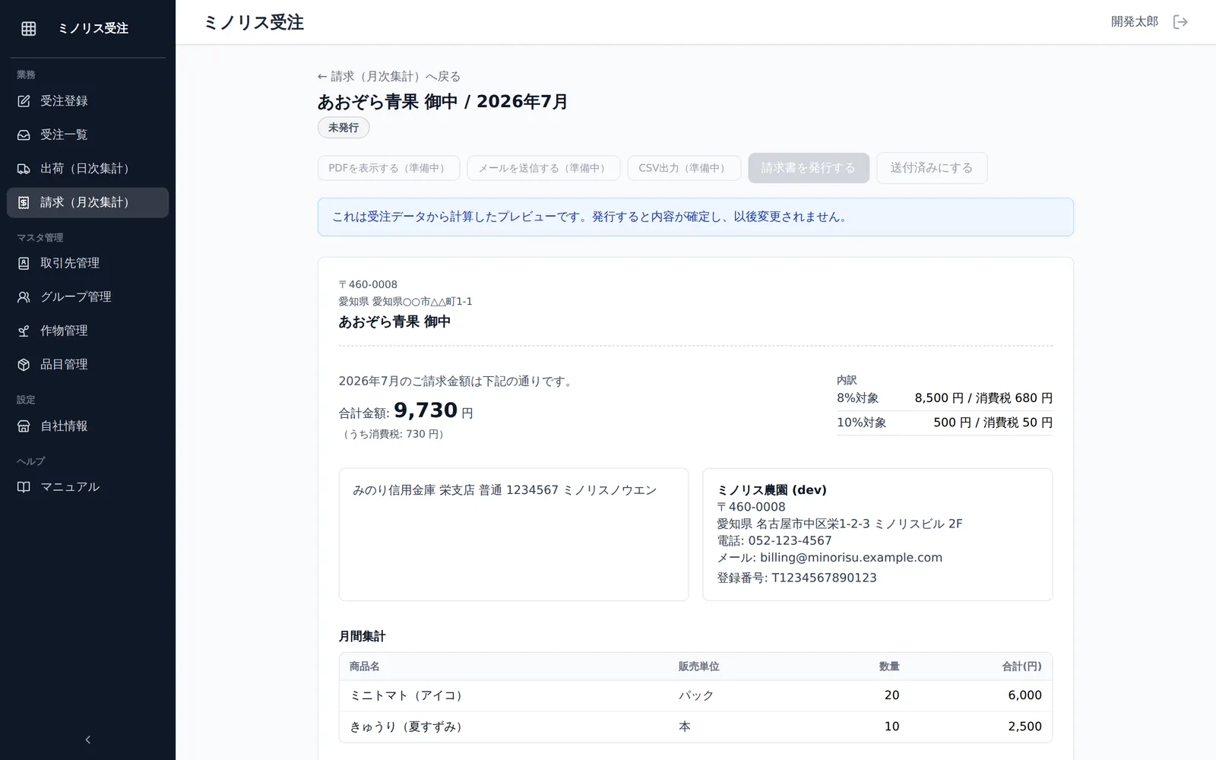Viewport: 1216px width, 760px height.
Task: Click the page heading あおぞら青果 御中 / 2026年7月
Action: (443, 102)
